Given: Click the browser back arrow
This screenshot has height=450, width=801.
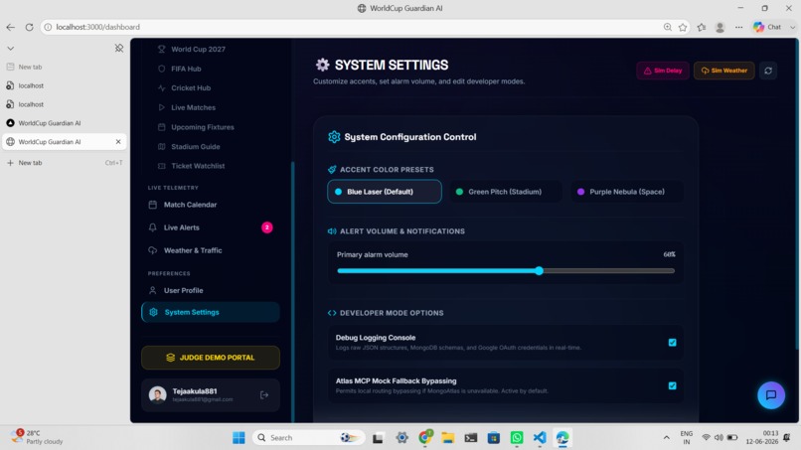Looking at the screenshot, I should click(x=11, y=27).
